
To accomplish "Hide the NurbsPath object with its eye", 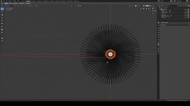I will [187, 16].
